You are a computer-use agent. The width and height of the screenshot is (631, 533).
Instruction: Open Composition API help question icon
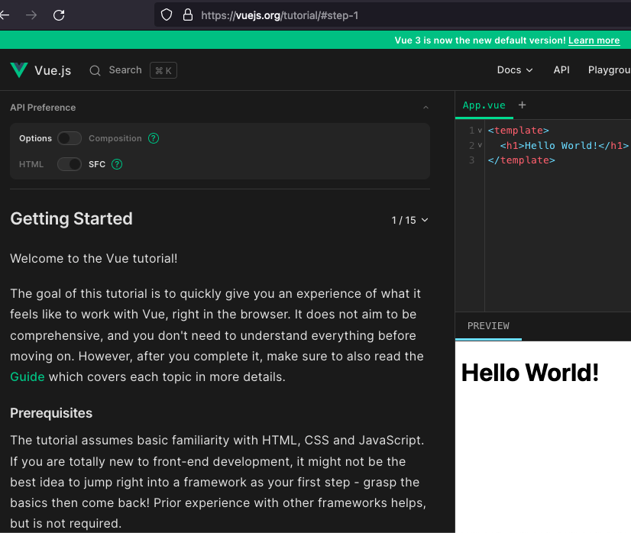tap(154, 138)
